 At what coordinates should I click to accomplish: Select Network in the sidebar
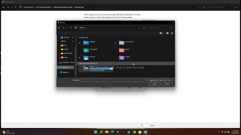(x=66, y=72)
